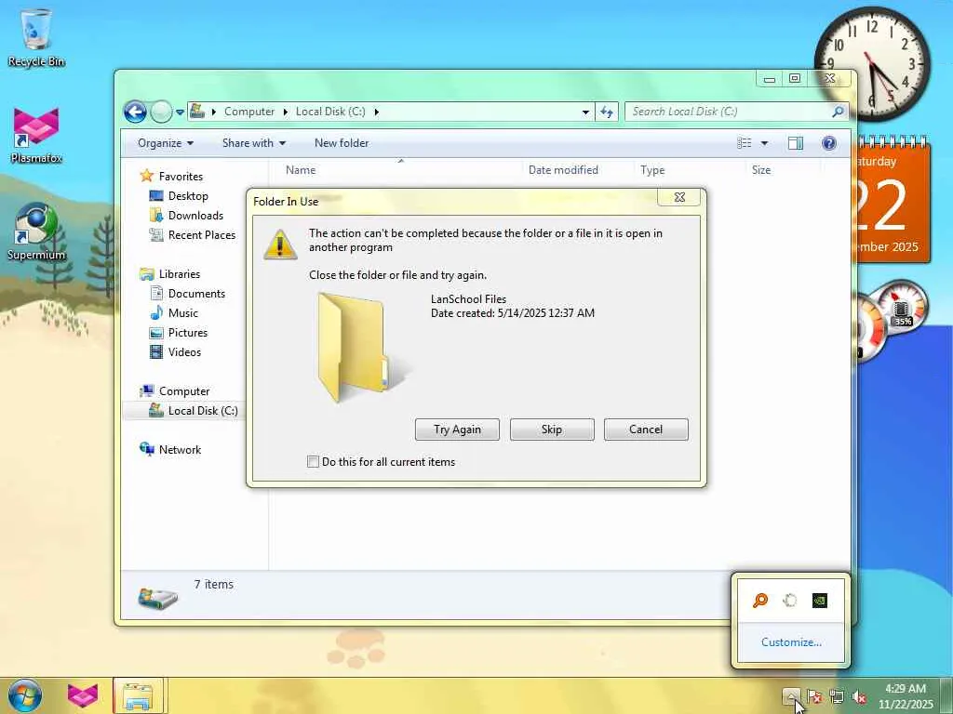Click the analog clock desktop gadget
The width and height of the screenshot is (953, 714).
pyautogui.click(x=872, y=64)
